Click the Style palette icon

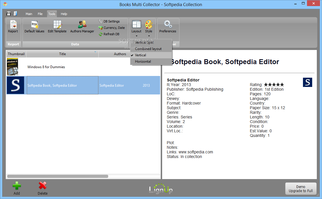[149, 24]
